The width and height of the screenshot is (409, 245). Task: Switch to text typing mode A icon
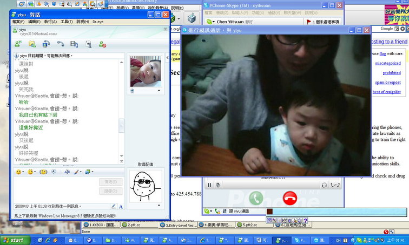[x=121, y=207]
